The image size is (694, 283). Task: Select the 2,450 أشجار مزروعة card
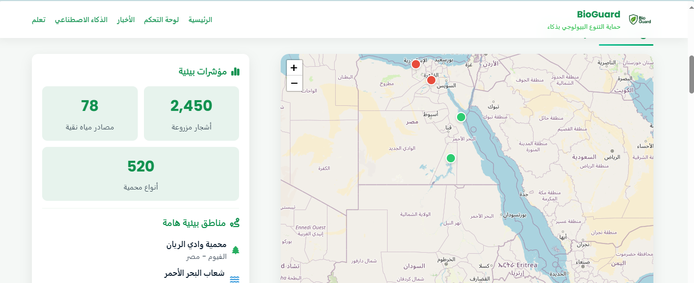pyautogui.click(x=191, y=114)
